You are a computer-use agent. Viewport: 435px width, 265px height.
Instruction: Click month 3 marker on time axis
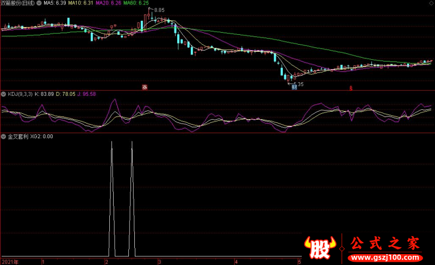click(x=159, y=262)
